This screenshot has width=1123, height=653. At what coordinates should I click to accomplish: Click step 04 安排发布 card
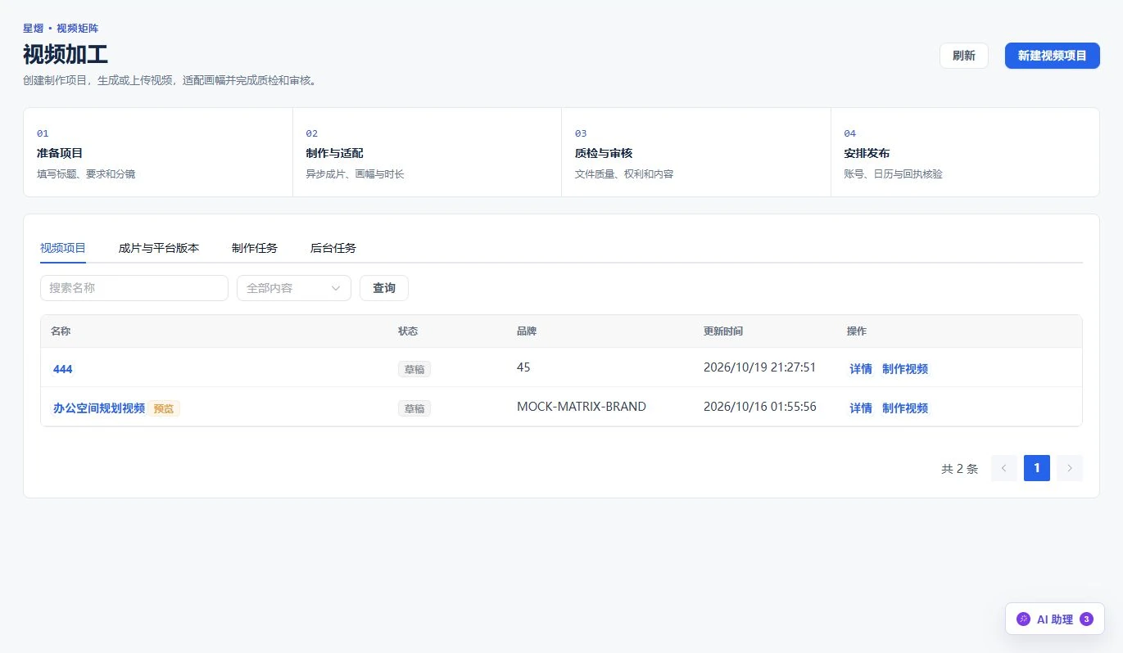pyautogui.click(x=965, y=152)
